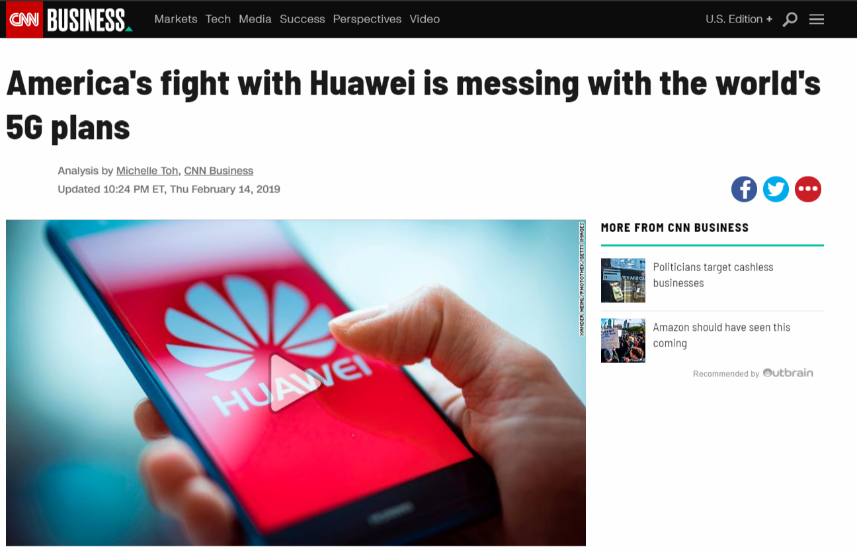Open 'Politicians target cashless businesses' story
The height and width of the screenshot is (551, 857).
coord(713,275)
